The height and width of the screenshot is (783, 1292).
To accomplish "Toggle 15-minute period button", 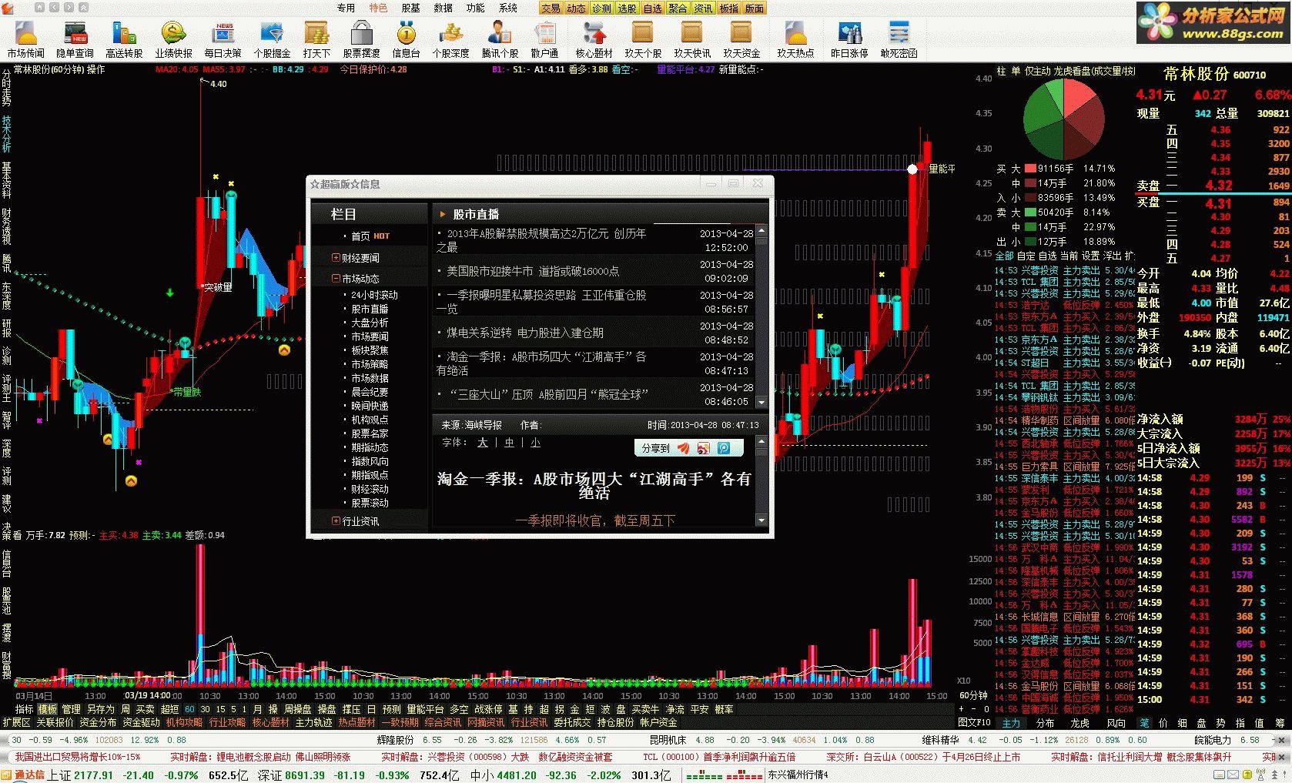I will tap(220, 709).
